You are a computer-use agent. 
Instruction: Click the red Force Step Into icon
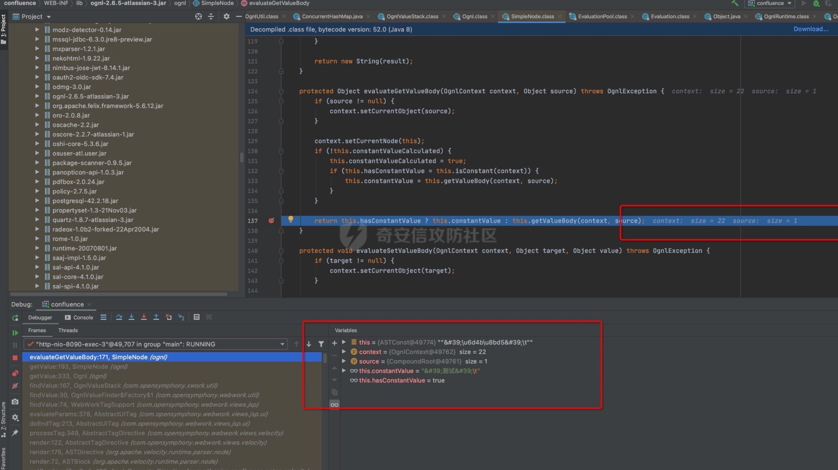pyautogui.click(x=144, y=317)
